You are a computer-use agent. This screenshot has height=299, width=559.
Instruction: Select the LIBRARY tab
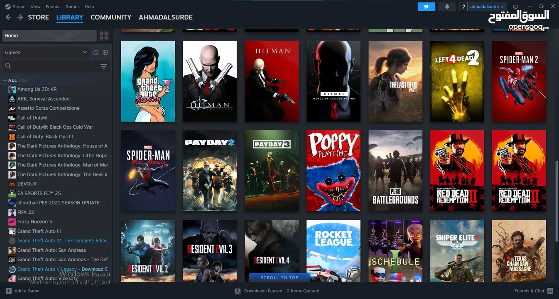tap(70, 17)
